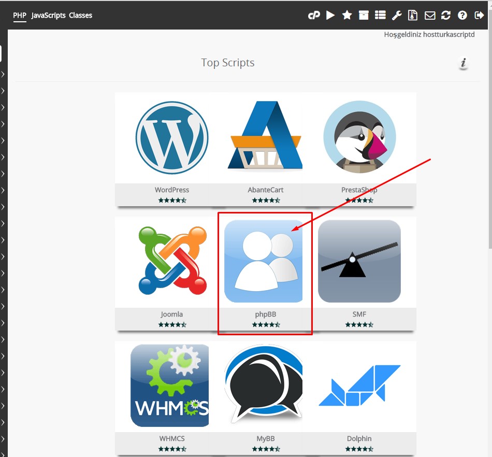Viewport: 492px width, 457px height.
Task: Click the logout icon
Action: point(479,16)
